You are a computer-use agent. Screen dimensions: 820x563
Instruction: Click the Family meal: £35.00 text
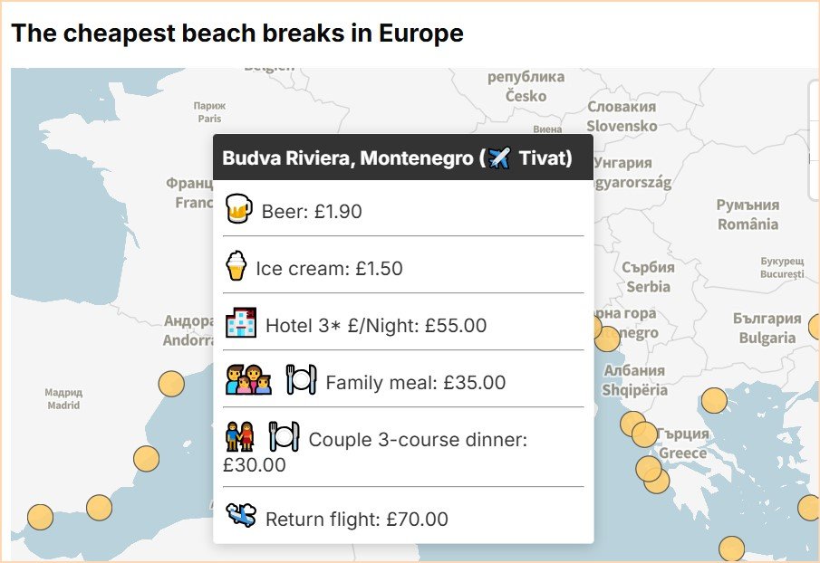point(415,383)
